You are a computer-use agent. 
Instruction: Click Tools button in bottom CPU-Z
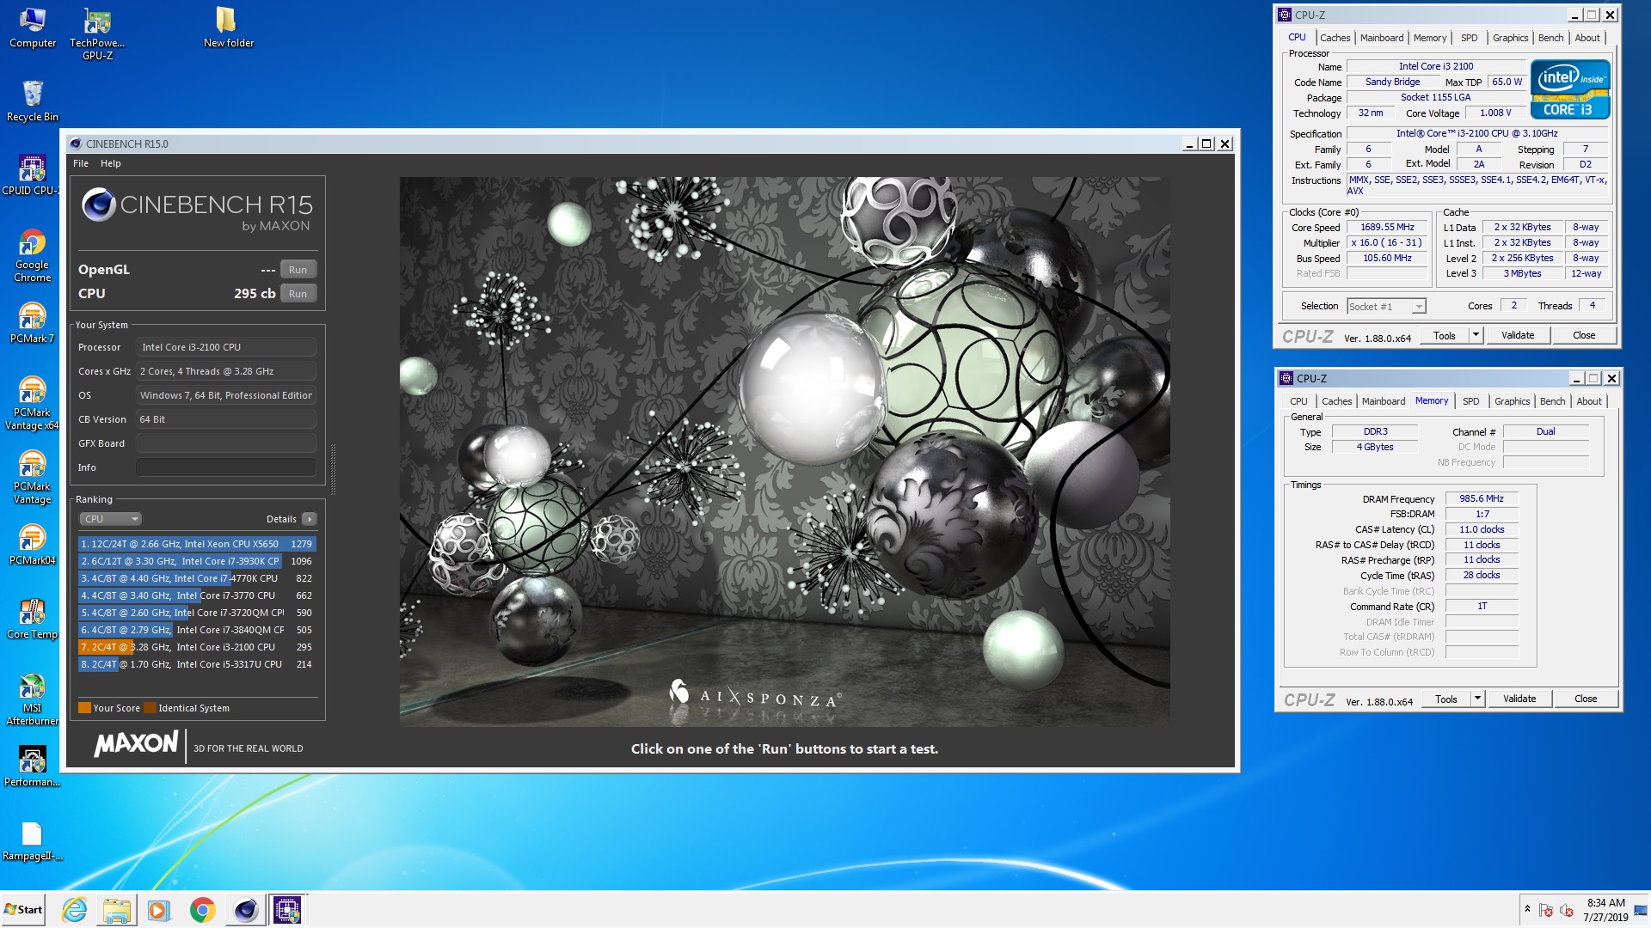1445,699
